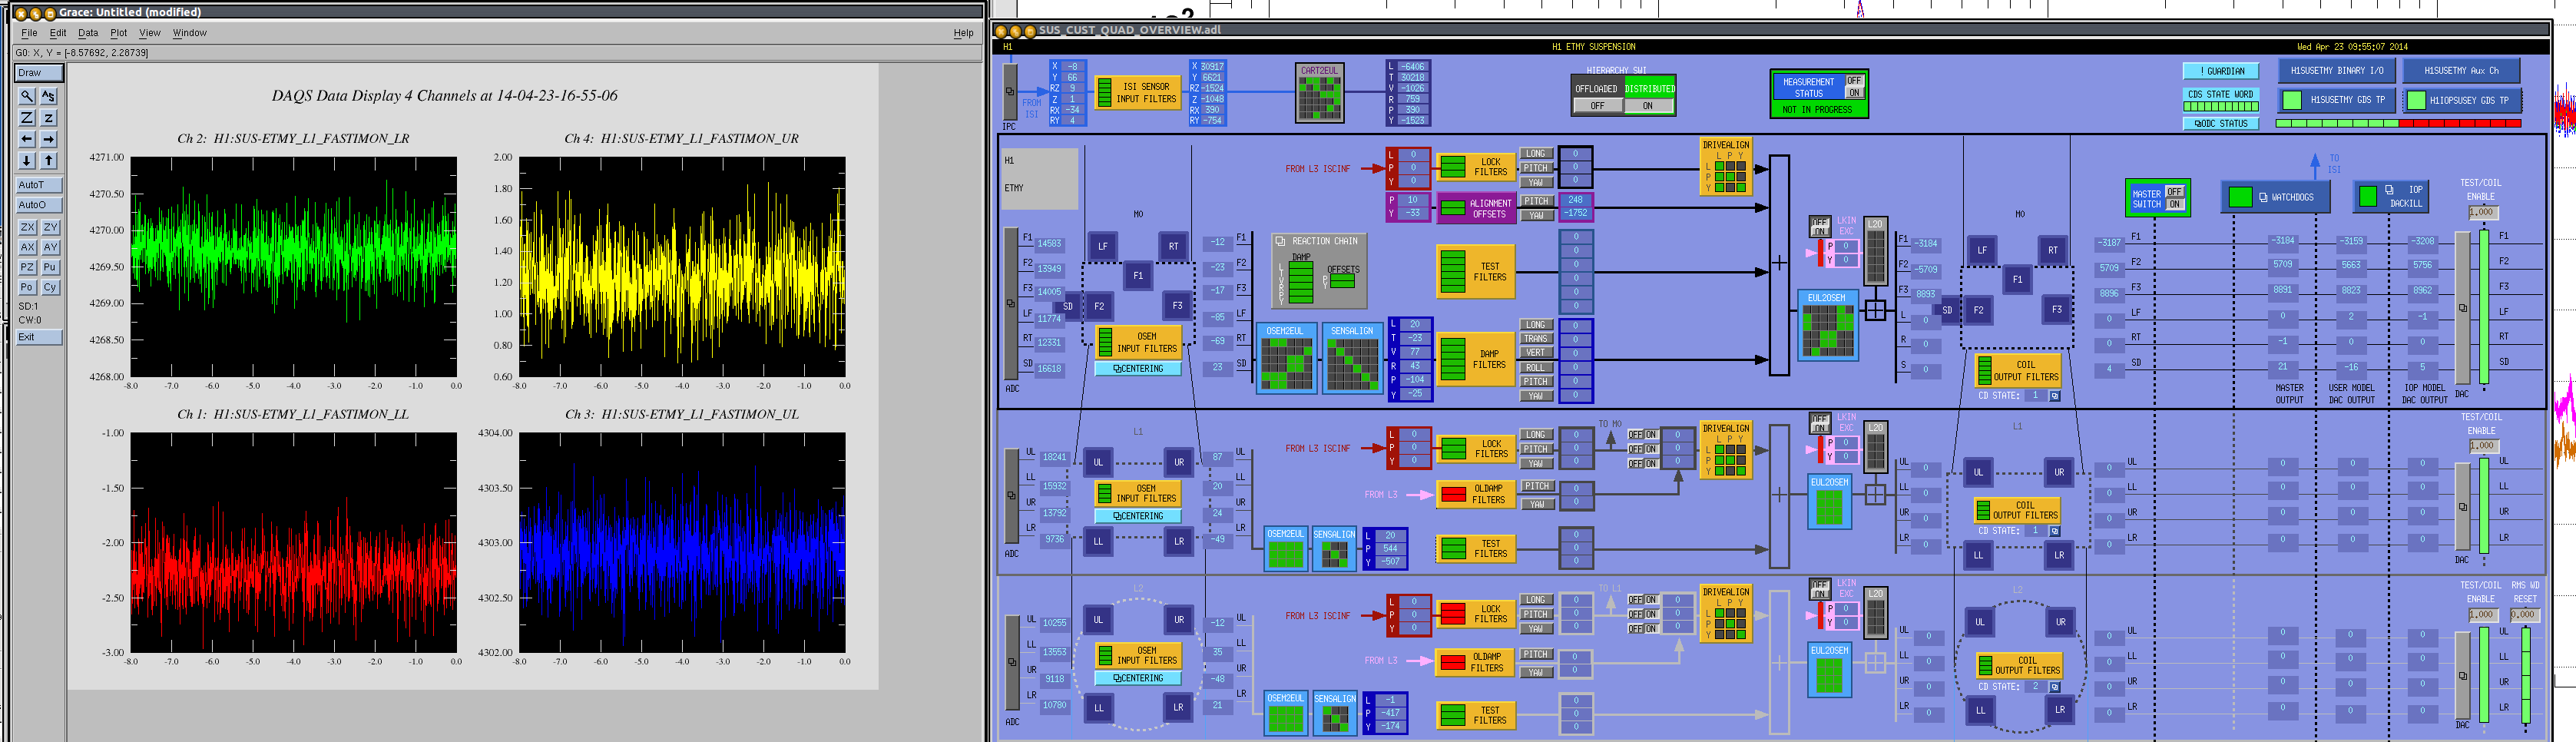Open the Help menu in Grace

point(963,33)
